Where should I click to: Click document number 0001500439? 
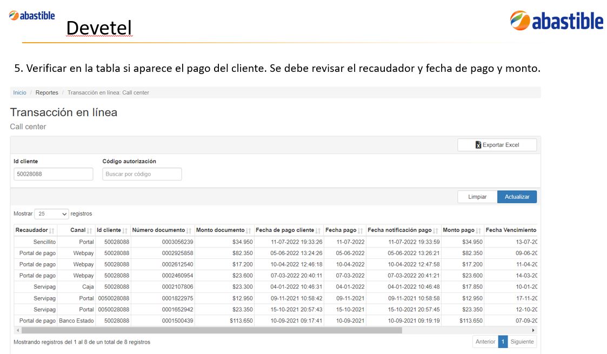pos(178,320)
